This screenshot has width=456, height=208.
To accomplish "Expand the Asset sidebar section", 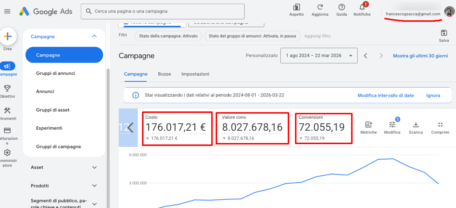I will pyautogui.click(x=94, y=167).
